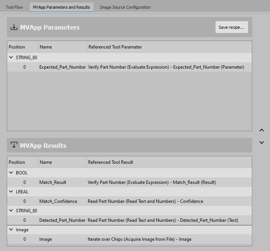Select the Expected_Part_Number parameter row
270x251 pixels.
tap(63, 67)
